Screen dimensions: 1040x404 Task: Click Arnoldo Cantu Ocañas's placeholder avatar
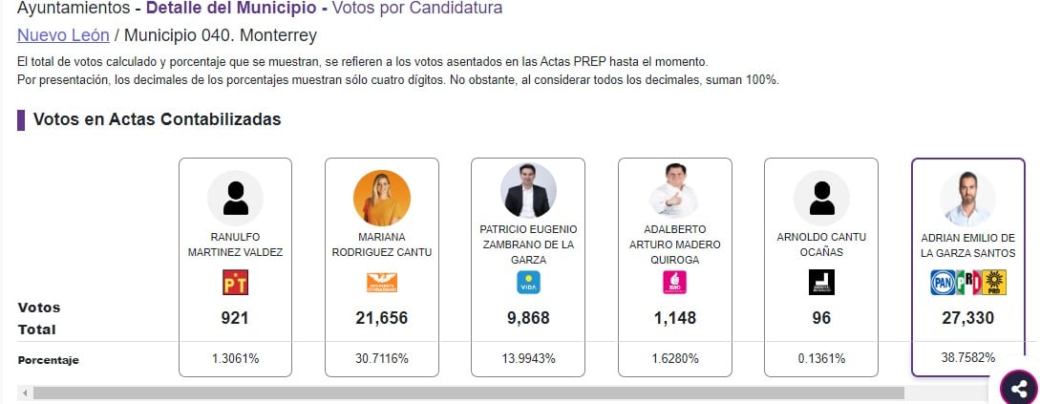tap(821, 198)
